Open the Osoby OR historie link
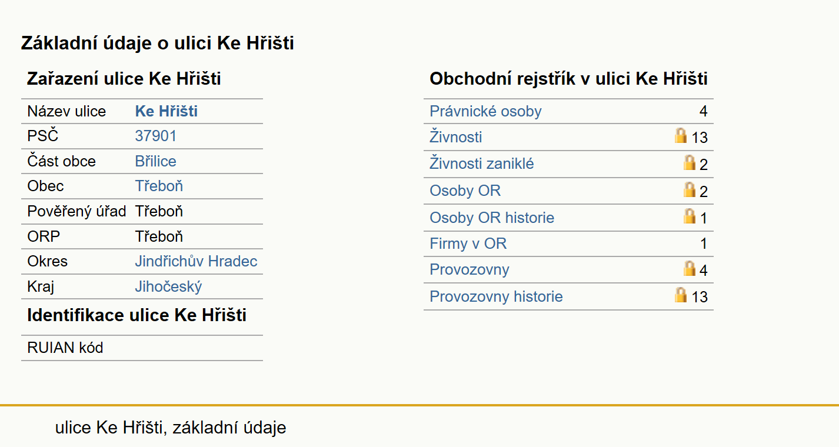Viewport: 839px width, 447px height. point(492,218)
